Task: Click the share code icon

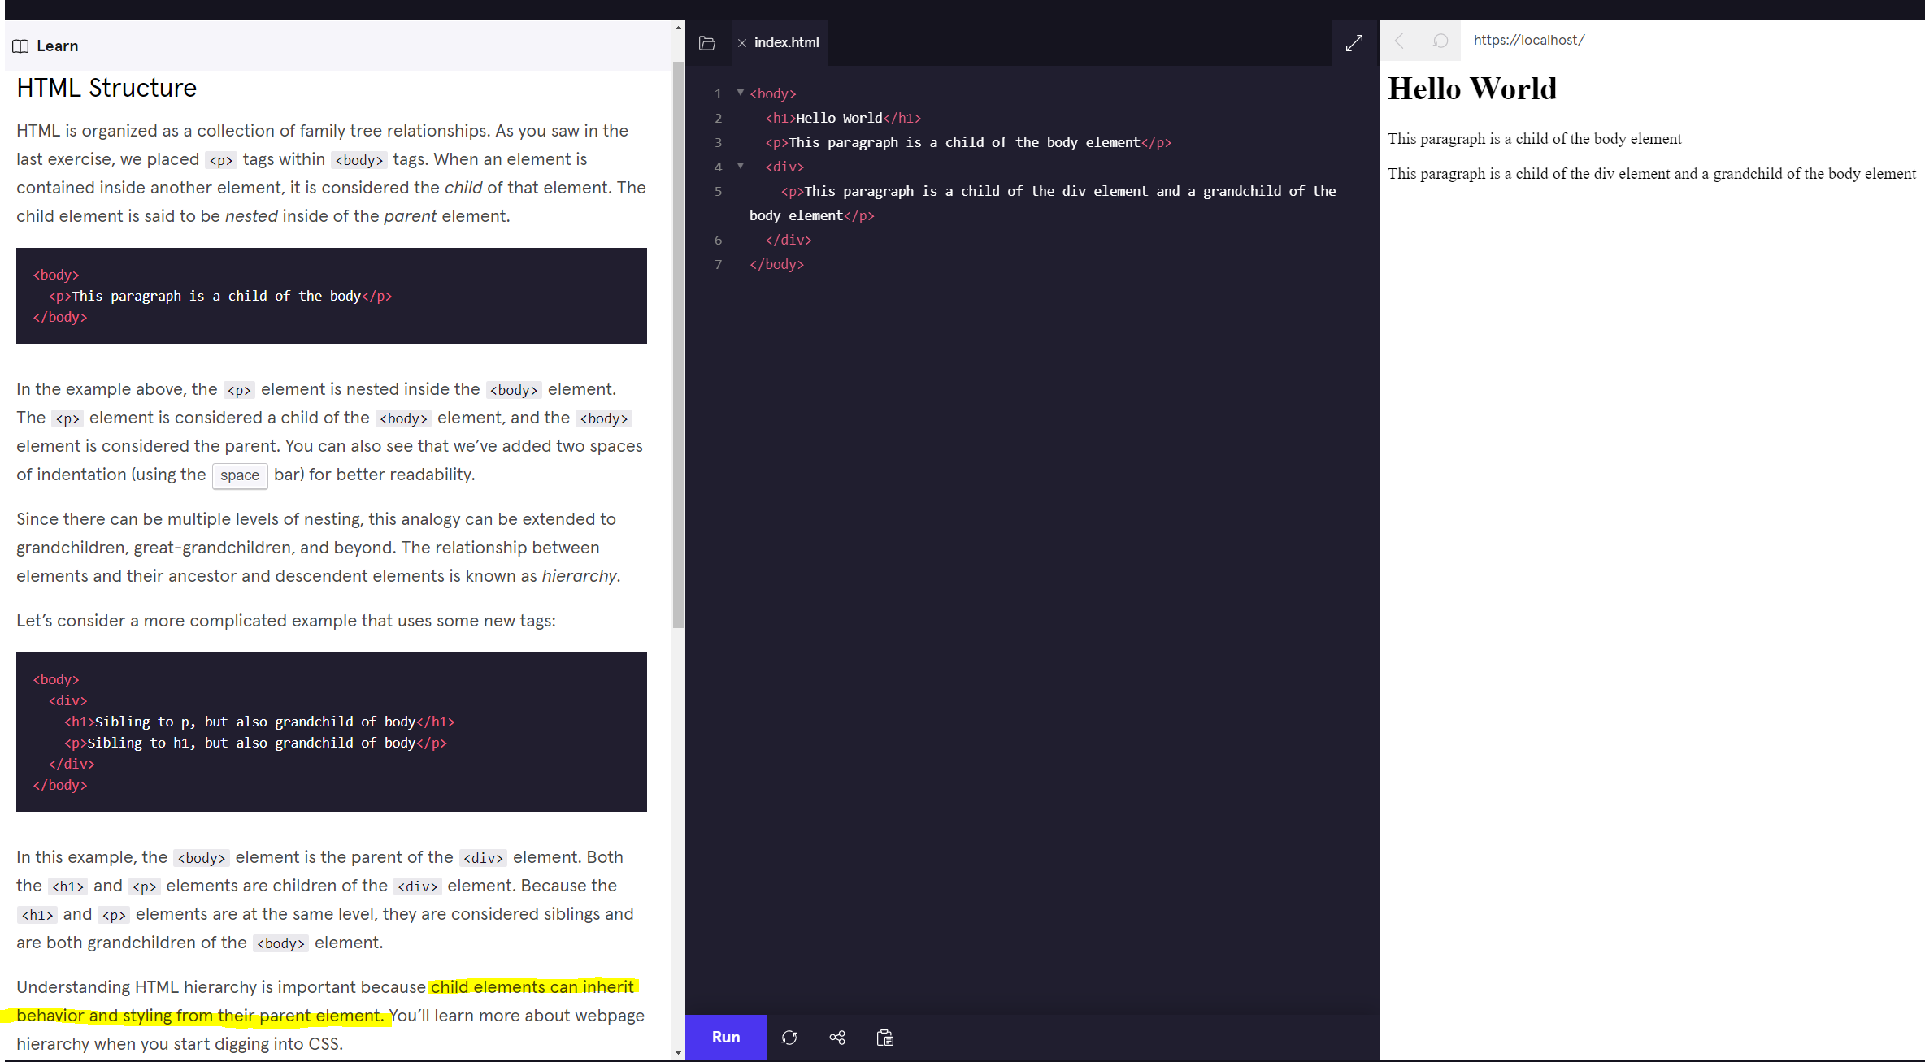Action: [837, 1038]
